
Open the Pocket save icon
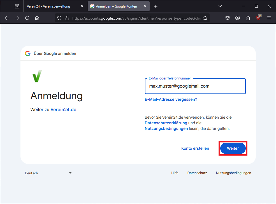click(228, 18)
